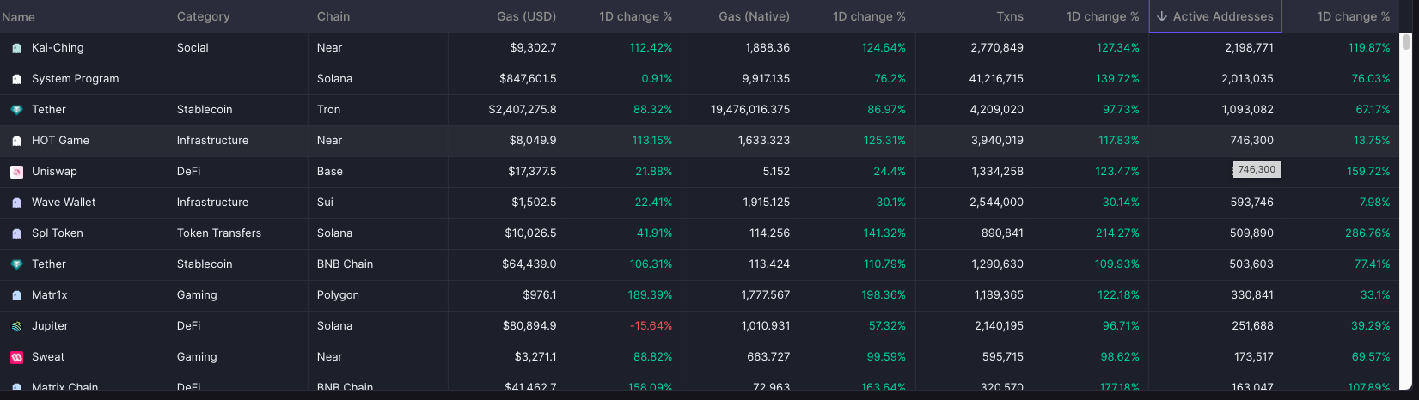This screenshot has height=400, width=1419.
Task: Click the 2,544,000 transactions value
Action: [996, 203]
